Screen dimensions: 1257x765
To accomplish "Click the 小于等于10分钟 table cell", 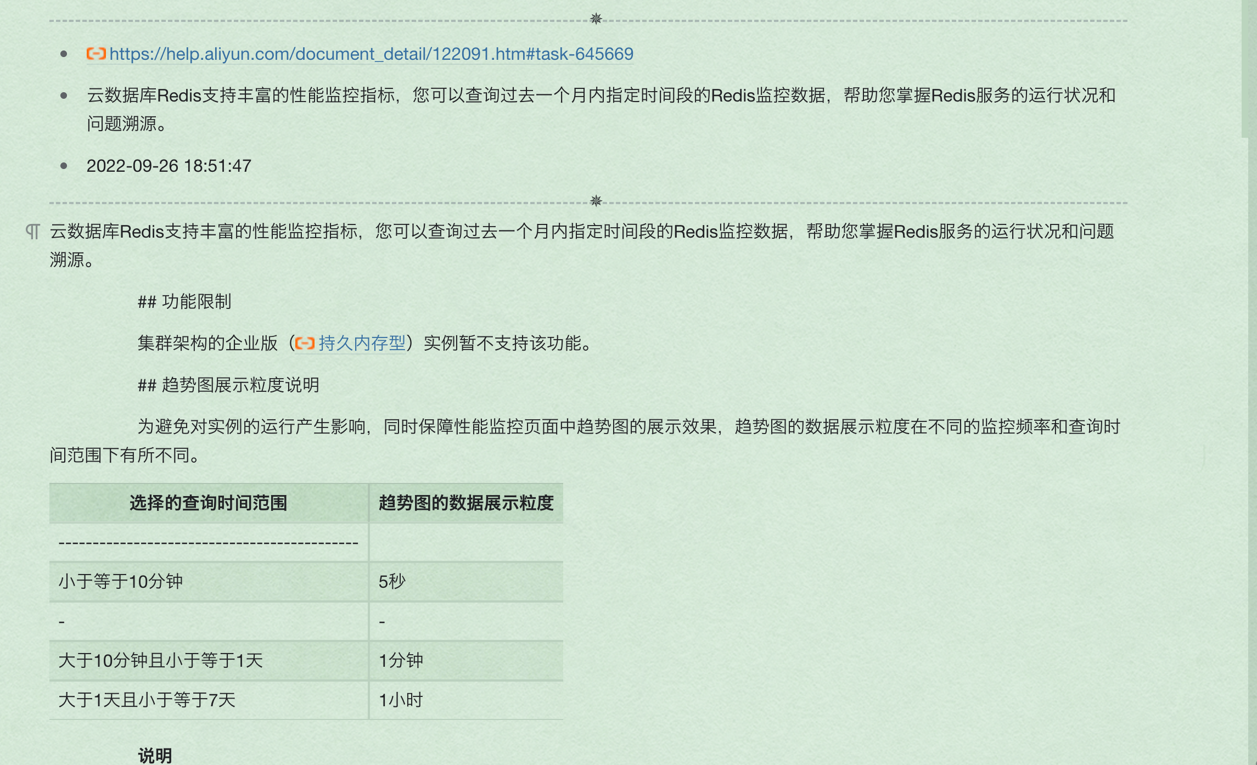I will [121, 582].
